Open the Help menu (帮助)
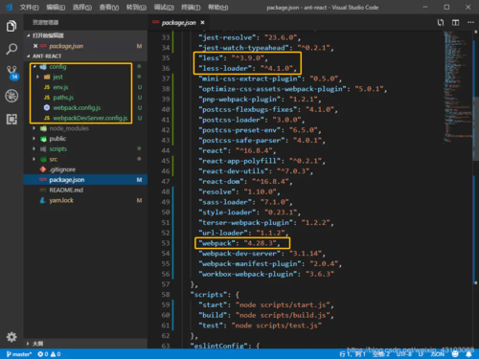Image resolution: width=479 pixels, height=359 pixels. [218, 7]
